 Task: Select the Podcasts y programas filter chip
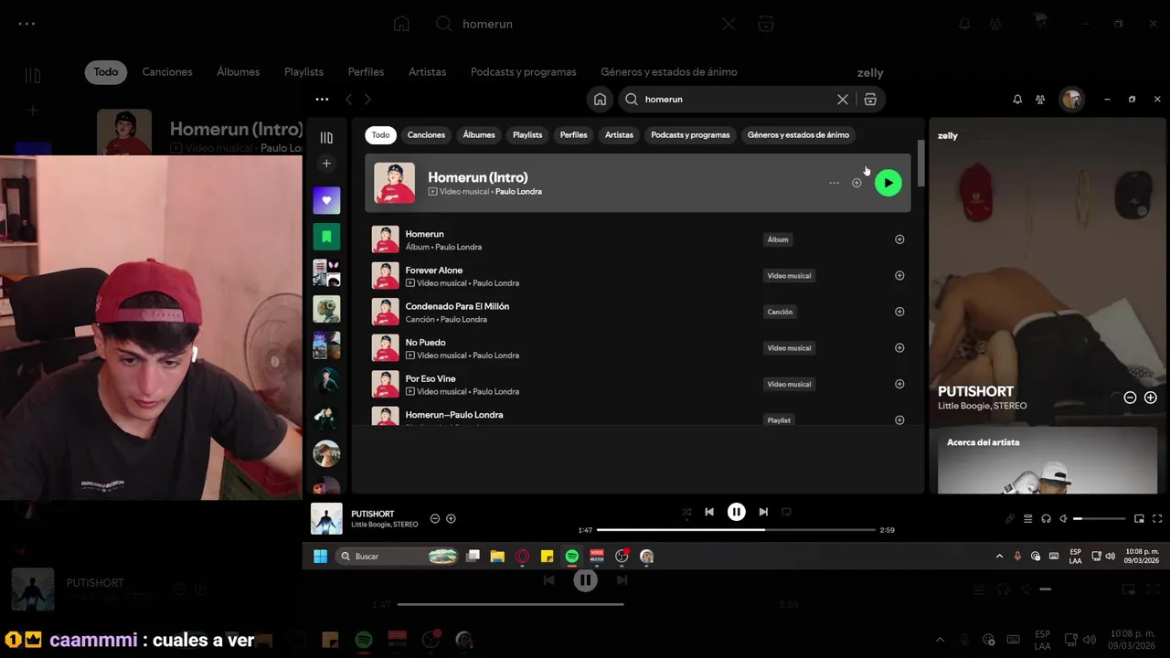690,135
